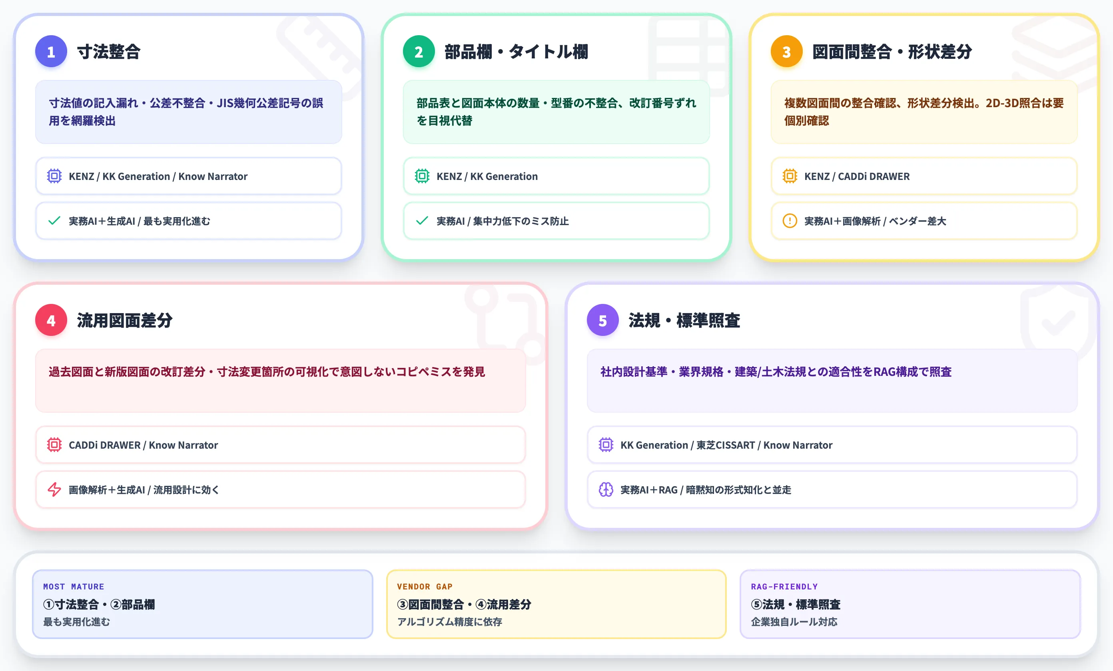This screenshot has height=671, width=1113.
Task: Click the アルゴリズム精度に依存 caption
Action: [449, 622]
